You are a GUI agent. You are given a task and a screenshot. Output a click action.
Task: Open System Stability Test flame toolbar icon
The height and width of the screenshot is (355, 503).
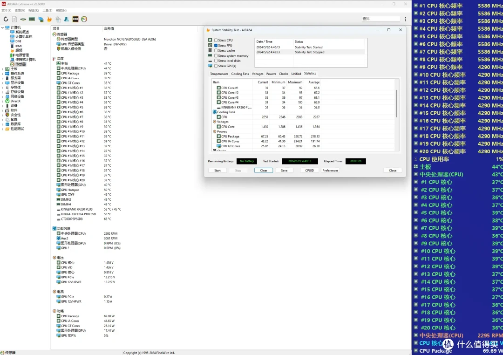(49, 19)
